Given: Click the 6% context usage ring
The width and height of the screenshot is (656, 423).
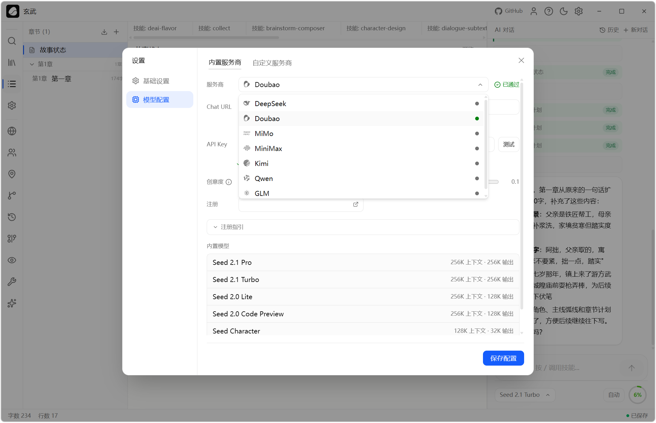Looking at the screenshot, I should coord(638,395).
